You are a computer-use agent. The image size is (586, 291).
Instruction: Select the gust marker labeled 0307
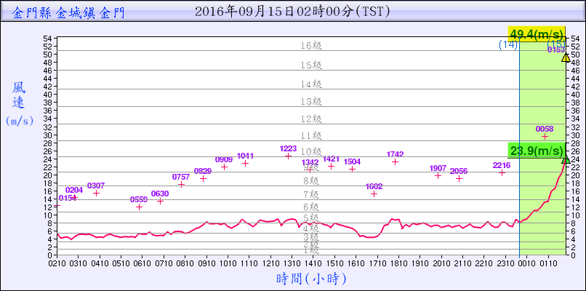pos(96,193)
